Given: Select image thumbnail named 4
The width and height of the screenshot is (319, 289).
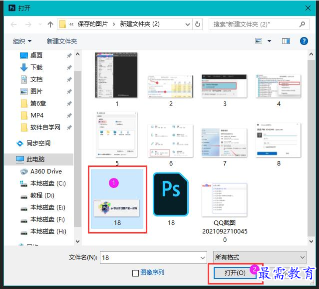Looking at the screenshot, I should pos(278,86).
